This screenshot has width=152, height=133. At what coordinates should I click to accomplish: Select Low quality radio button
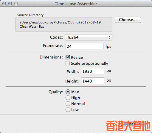click(x=68, y=110)
